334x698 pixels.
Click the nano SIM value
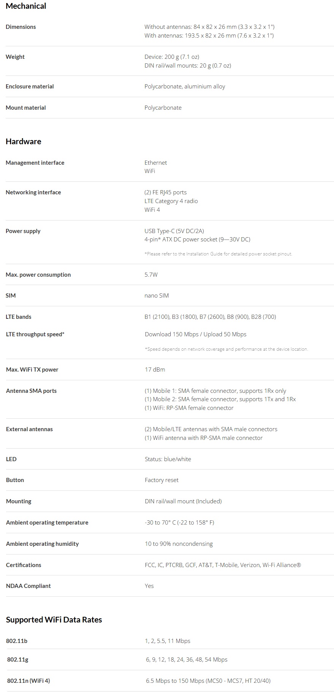tap(157, 296)
